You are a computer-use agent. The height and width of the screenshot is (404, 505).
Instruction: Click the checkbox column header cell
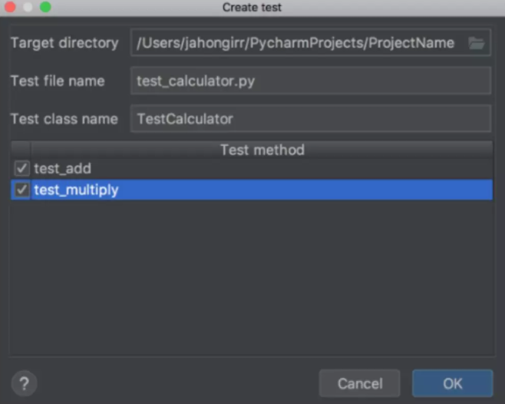21,150
